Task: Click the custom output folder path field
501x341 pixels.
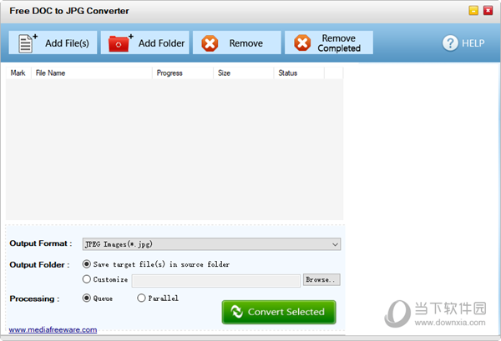Action: [x=216, y=281]
